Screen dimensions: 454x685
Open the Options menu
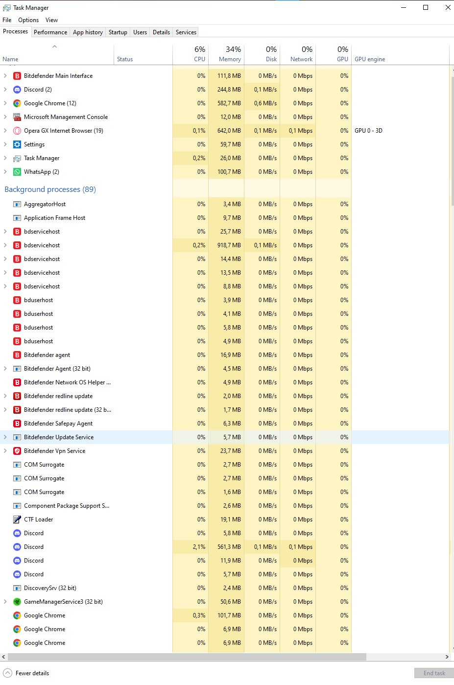point(28,20)
